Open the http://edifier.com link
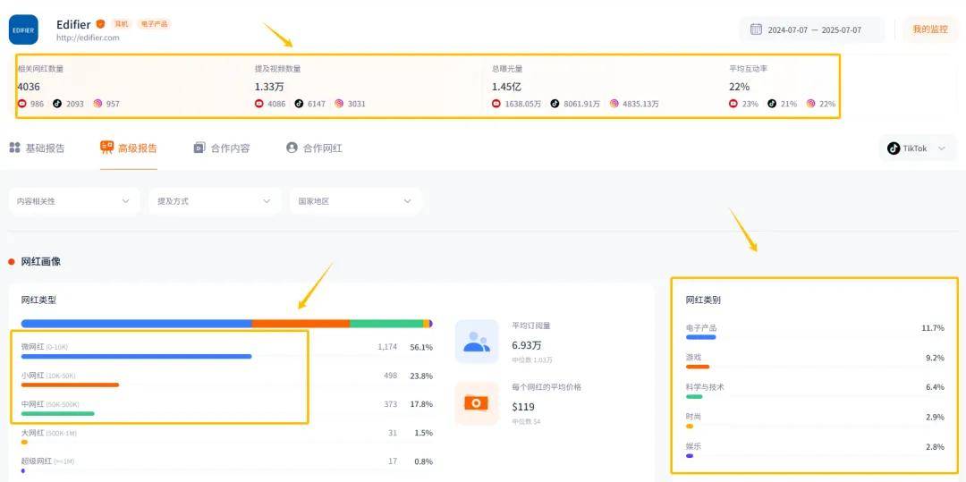The image size is (966, 482). coord(88,38)
